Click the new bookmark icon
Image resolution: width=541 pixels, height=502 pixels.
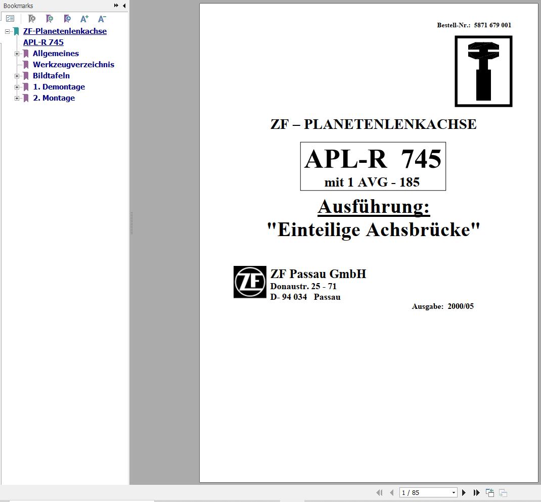[x=49, y=18]
